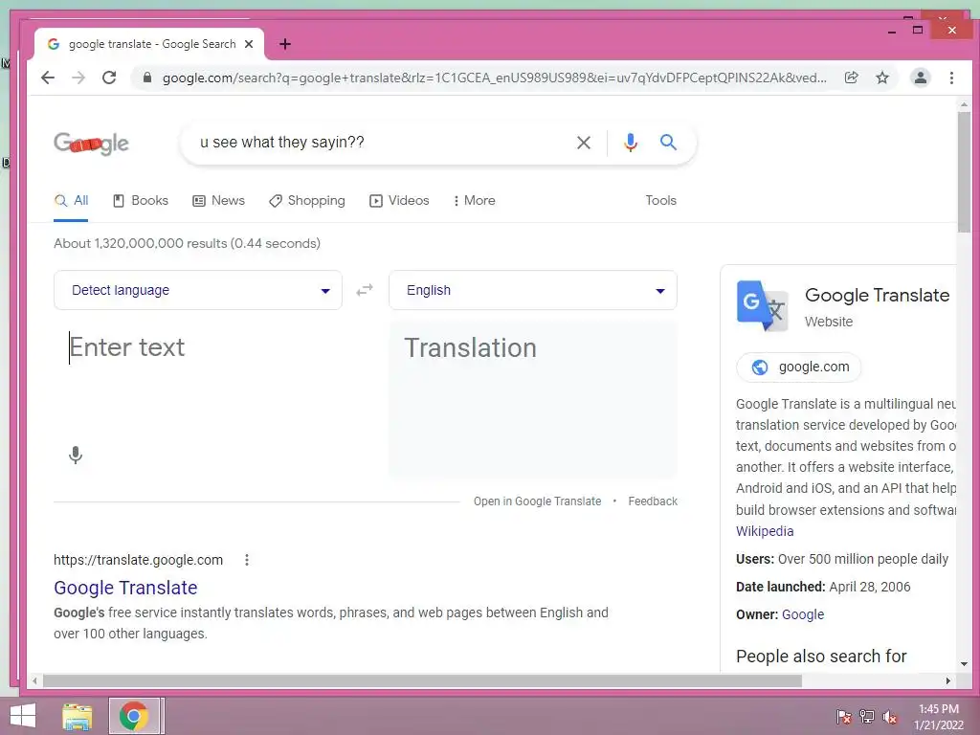Click the https://translate.google.com result URL

pyautogui.click(x=138, y=560)
